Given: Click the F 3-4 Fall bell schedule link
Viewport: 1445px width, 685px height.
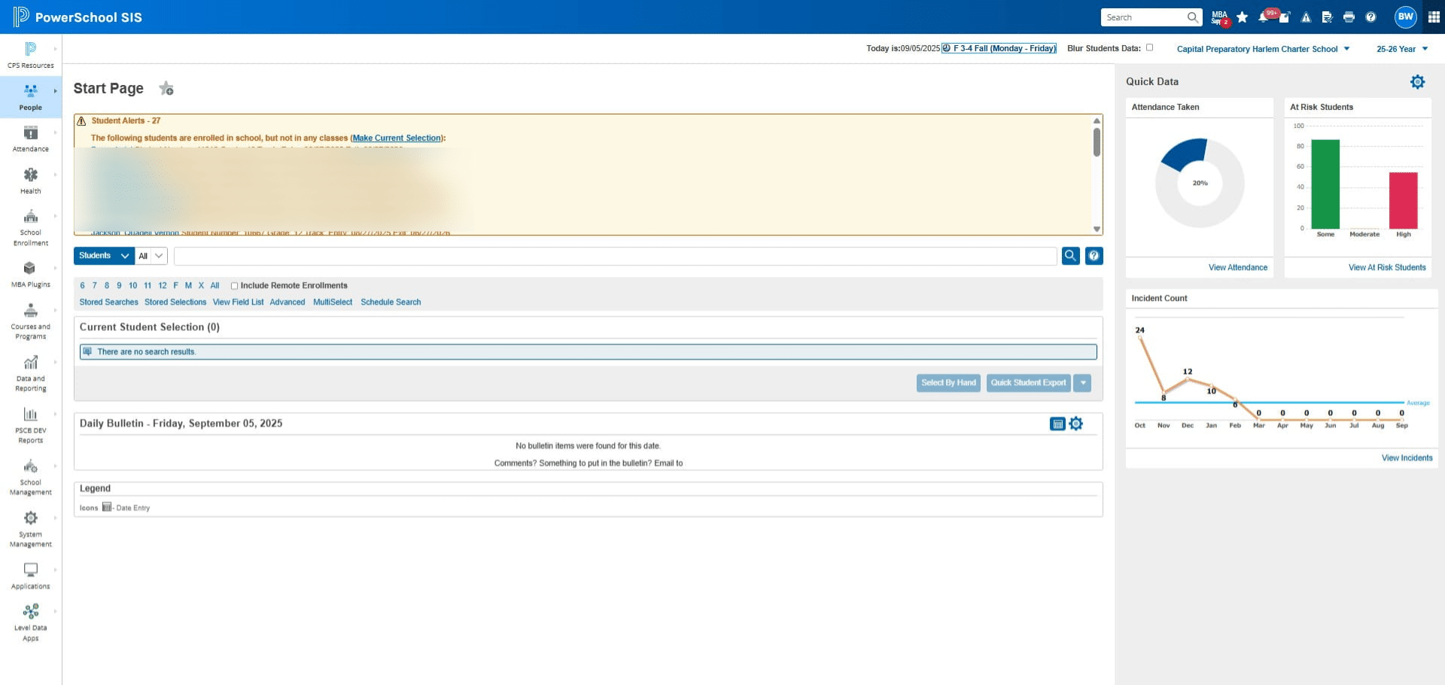Looking at the screenshot, I should tap(999, 48).
